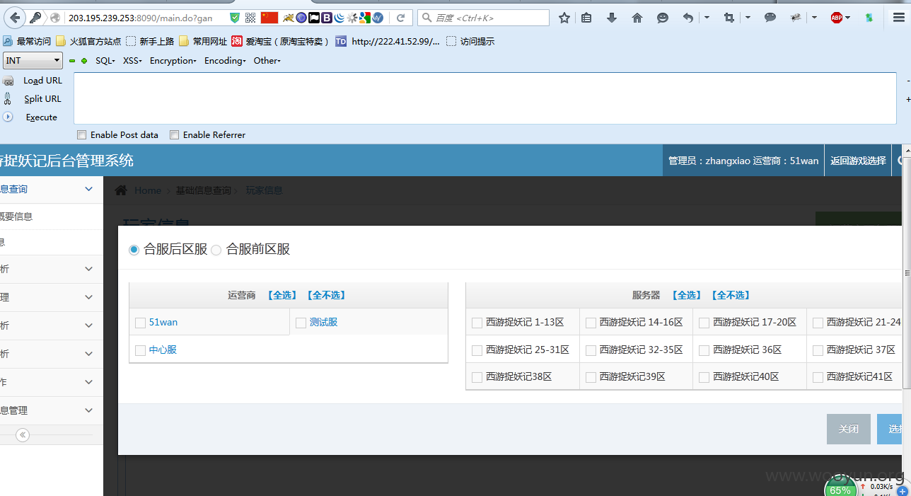Open the SQL dropdown menu
Image resolution: width=911 pixels, height=496 pixels.
[x=105, y=61]
